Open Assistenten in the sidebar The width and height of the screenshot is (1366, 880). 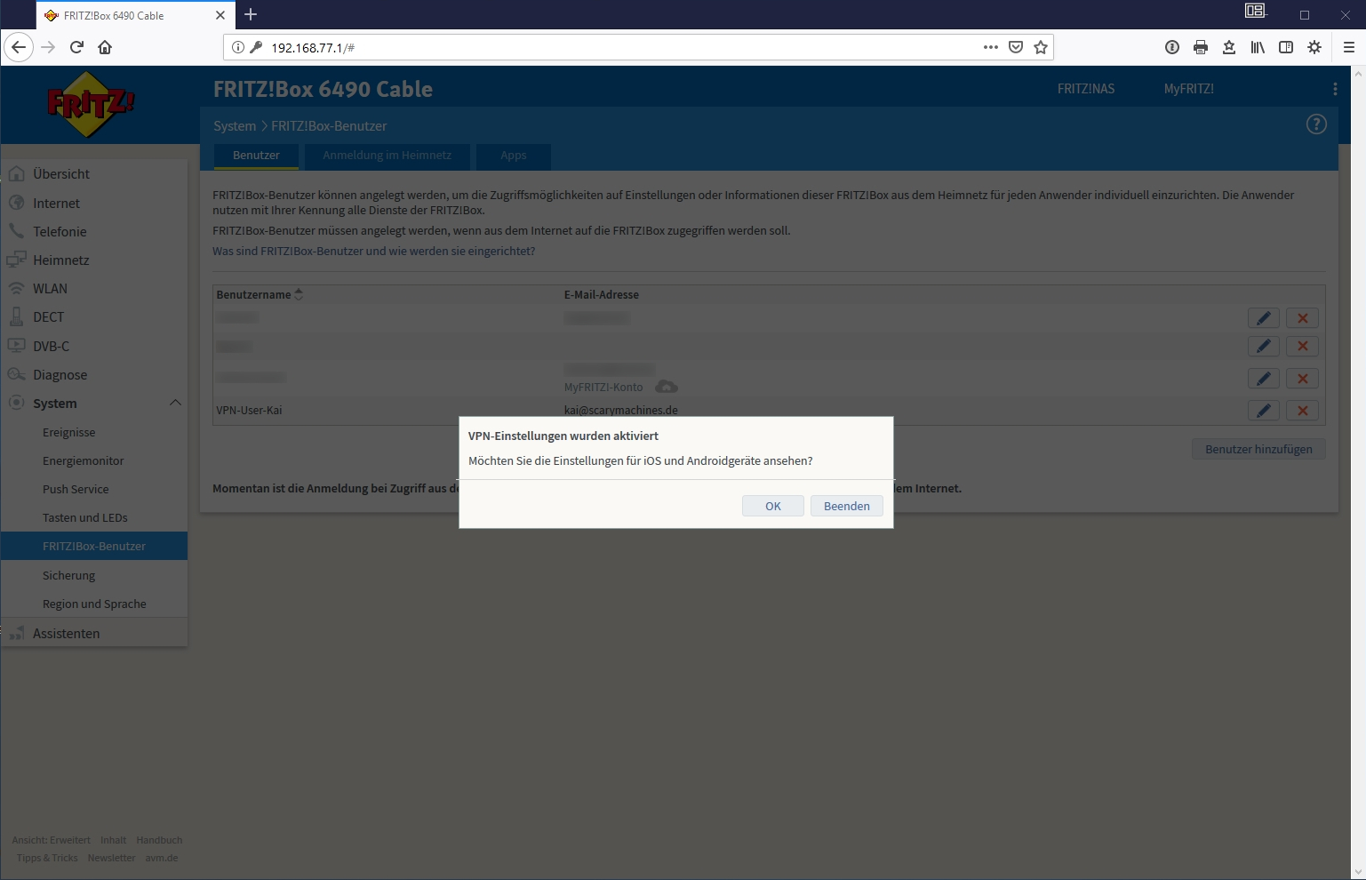[94, 633]
